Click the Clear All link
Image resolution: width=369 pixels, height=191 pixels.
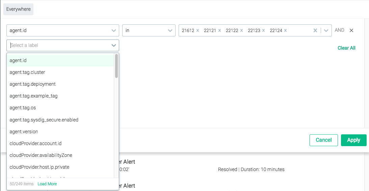[x=346, y=48]
